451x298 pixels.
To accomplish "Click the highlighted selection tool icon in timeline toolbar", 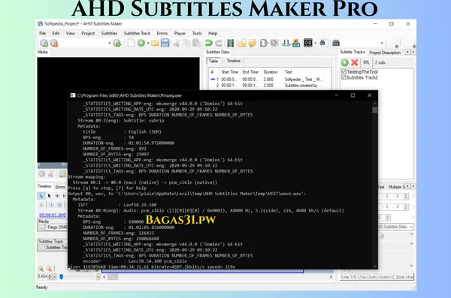I will click(x=41, y=196).
